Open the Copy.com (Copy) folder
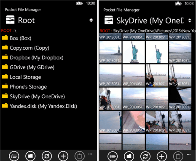This screenshot has height=161, width=196. [x=26, y=48]
